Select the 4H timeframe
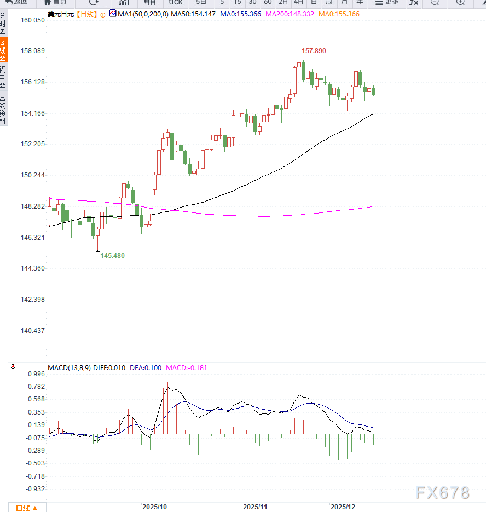 point(298,2)
